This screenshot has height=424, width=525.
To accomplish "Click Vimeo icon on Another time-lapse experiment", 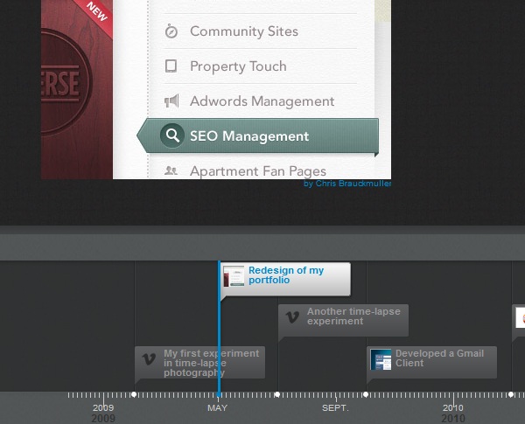I will click(x=293, y=316).
